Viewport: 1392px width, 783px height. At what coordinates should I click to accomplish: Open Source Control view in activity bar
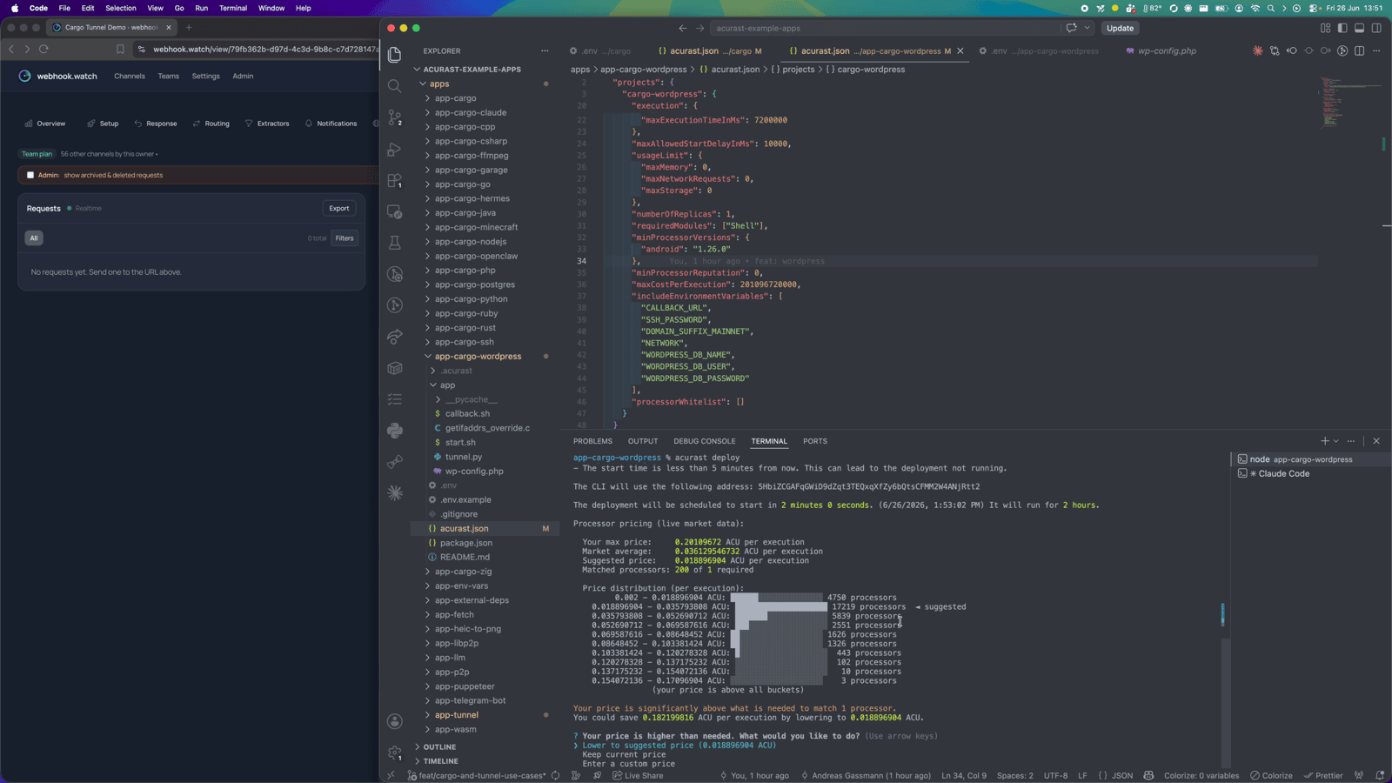[395, 117]
